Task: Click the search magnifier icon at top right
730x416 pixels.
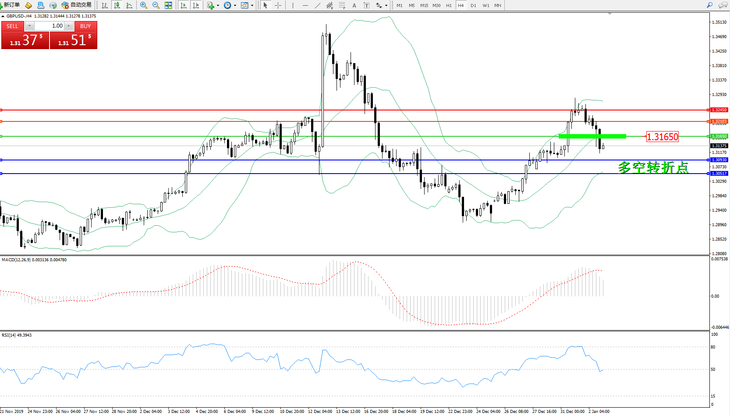Action: pos(709,5)
